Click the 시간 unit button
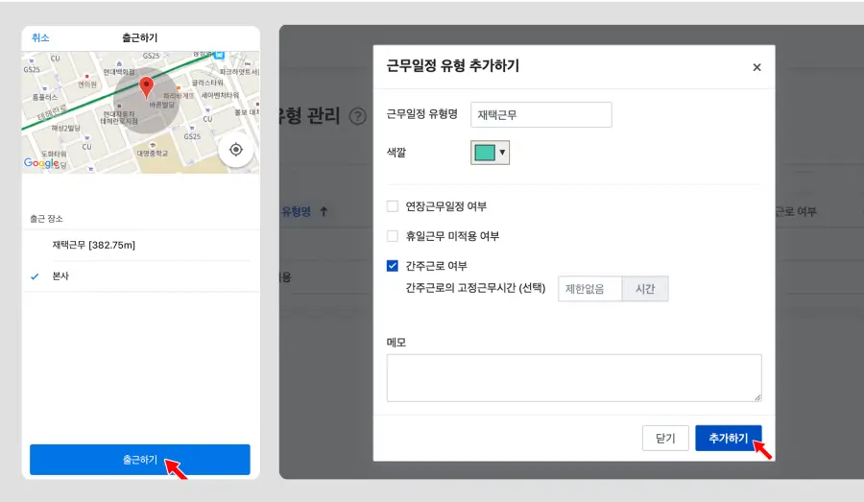This screenshot has height=502, width=864. pyautogui.click(x=645, y=289)
